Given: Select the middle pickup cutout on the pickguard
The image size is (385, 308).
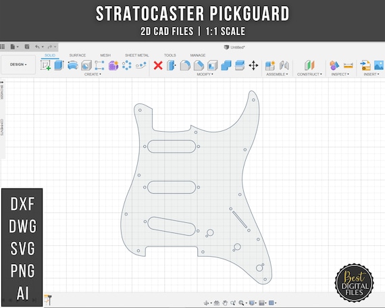Looking at the screenshot, I should pos(172,187).
